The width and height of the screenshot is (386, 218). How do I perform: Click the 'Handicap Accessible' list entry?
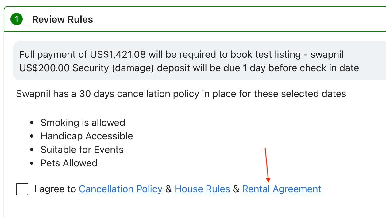click(x=87, y=136)
